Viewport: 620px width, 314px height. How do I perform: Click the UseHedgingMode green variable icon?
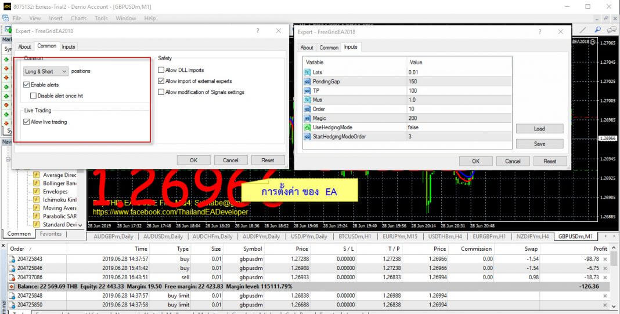click(x=308, y=127)
